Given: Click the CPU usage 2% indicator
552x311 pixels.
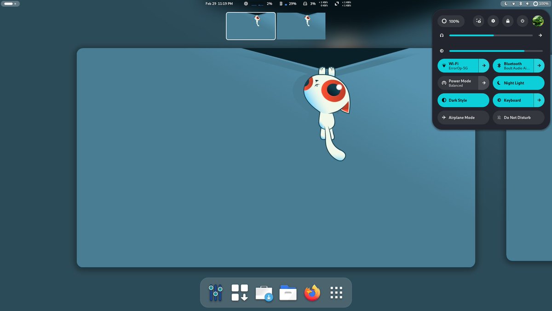Looking at the screenshot, I should pos(258,3).
